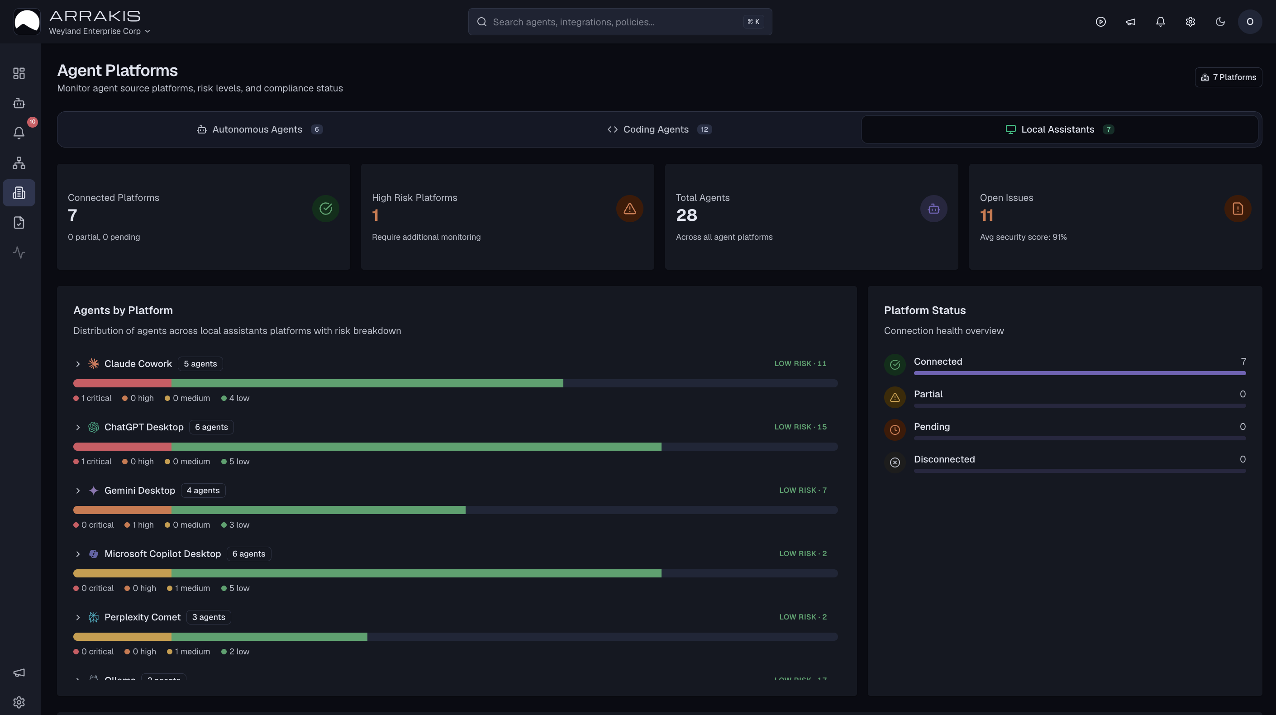
Task: Expand the Gemini Desktop row
Action: [x=78, y=491]
